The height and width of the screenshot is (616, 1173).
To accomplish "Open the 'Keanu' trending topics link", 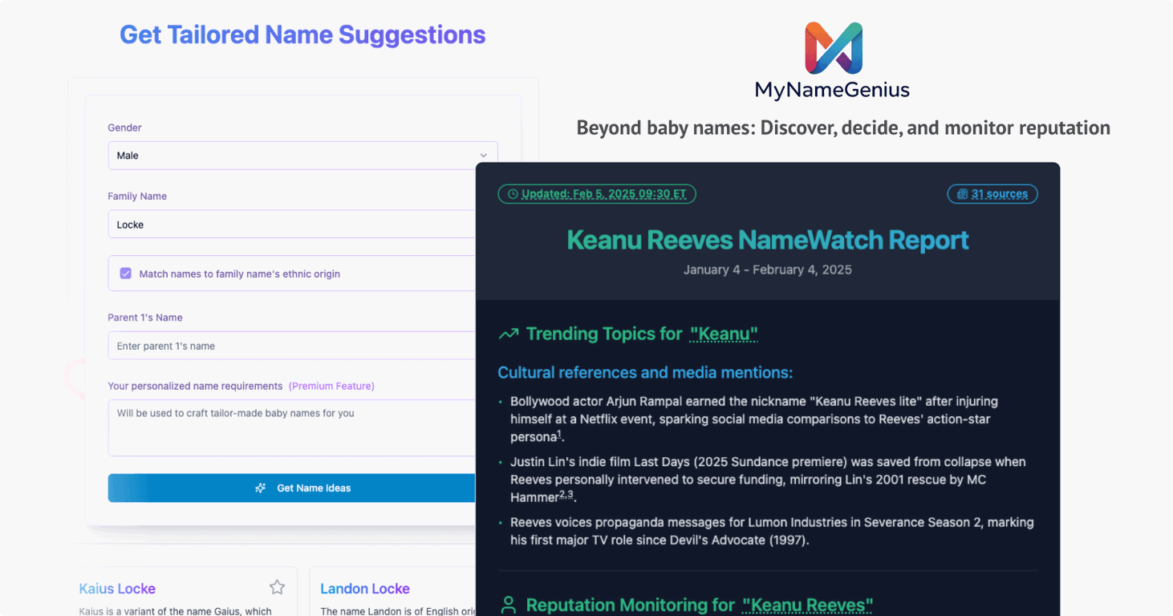I will (x=723, y=334).
